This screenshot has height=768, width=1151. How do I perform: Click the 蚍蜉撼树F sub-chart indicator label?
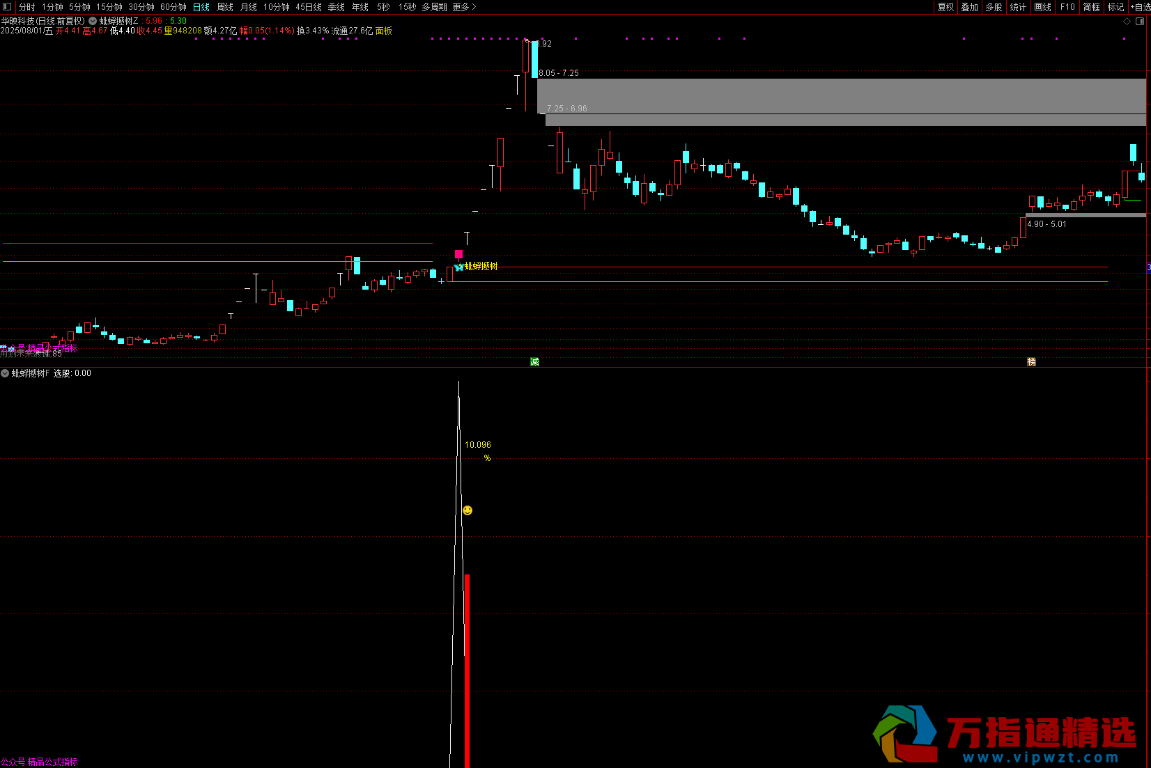(31, 373)
